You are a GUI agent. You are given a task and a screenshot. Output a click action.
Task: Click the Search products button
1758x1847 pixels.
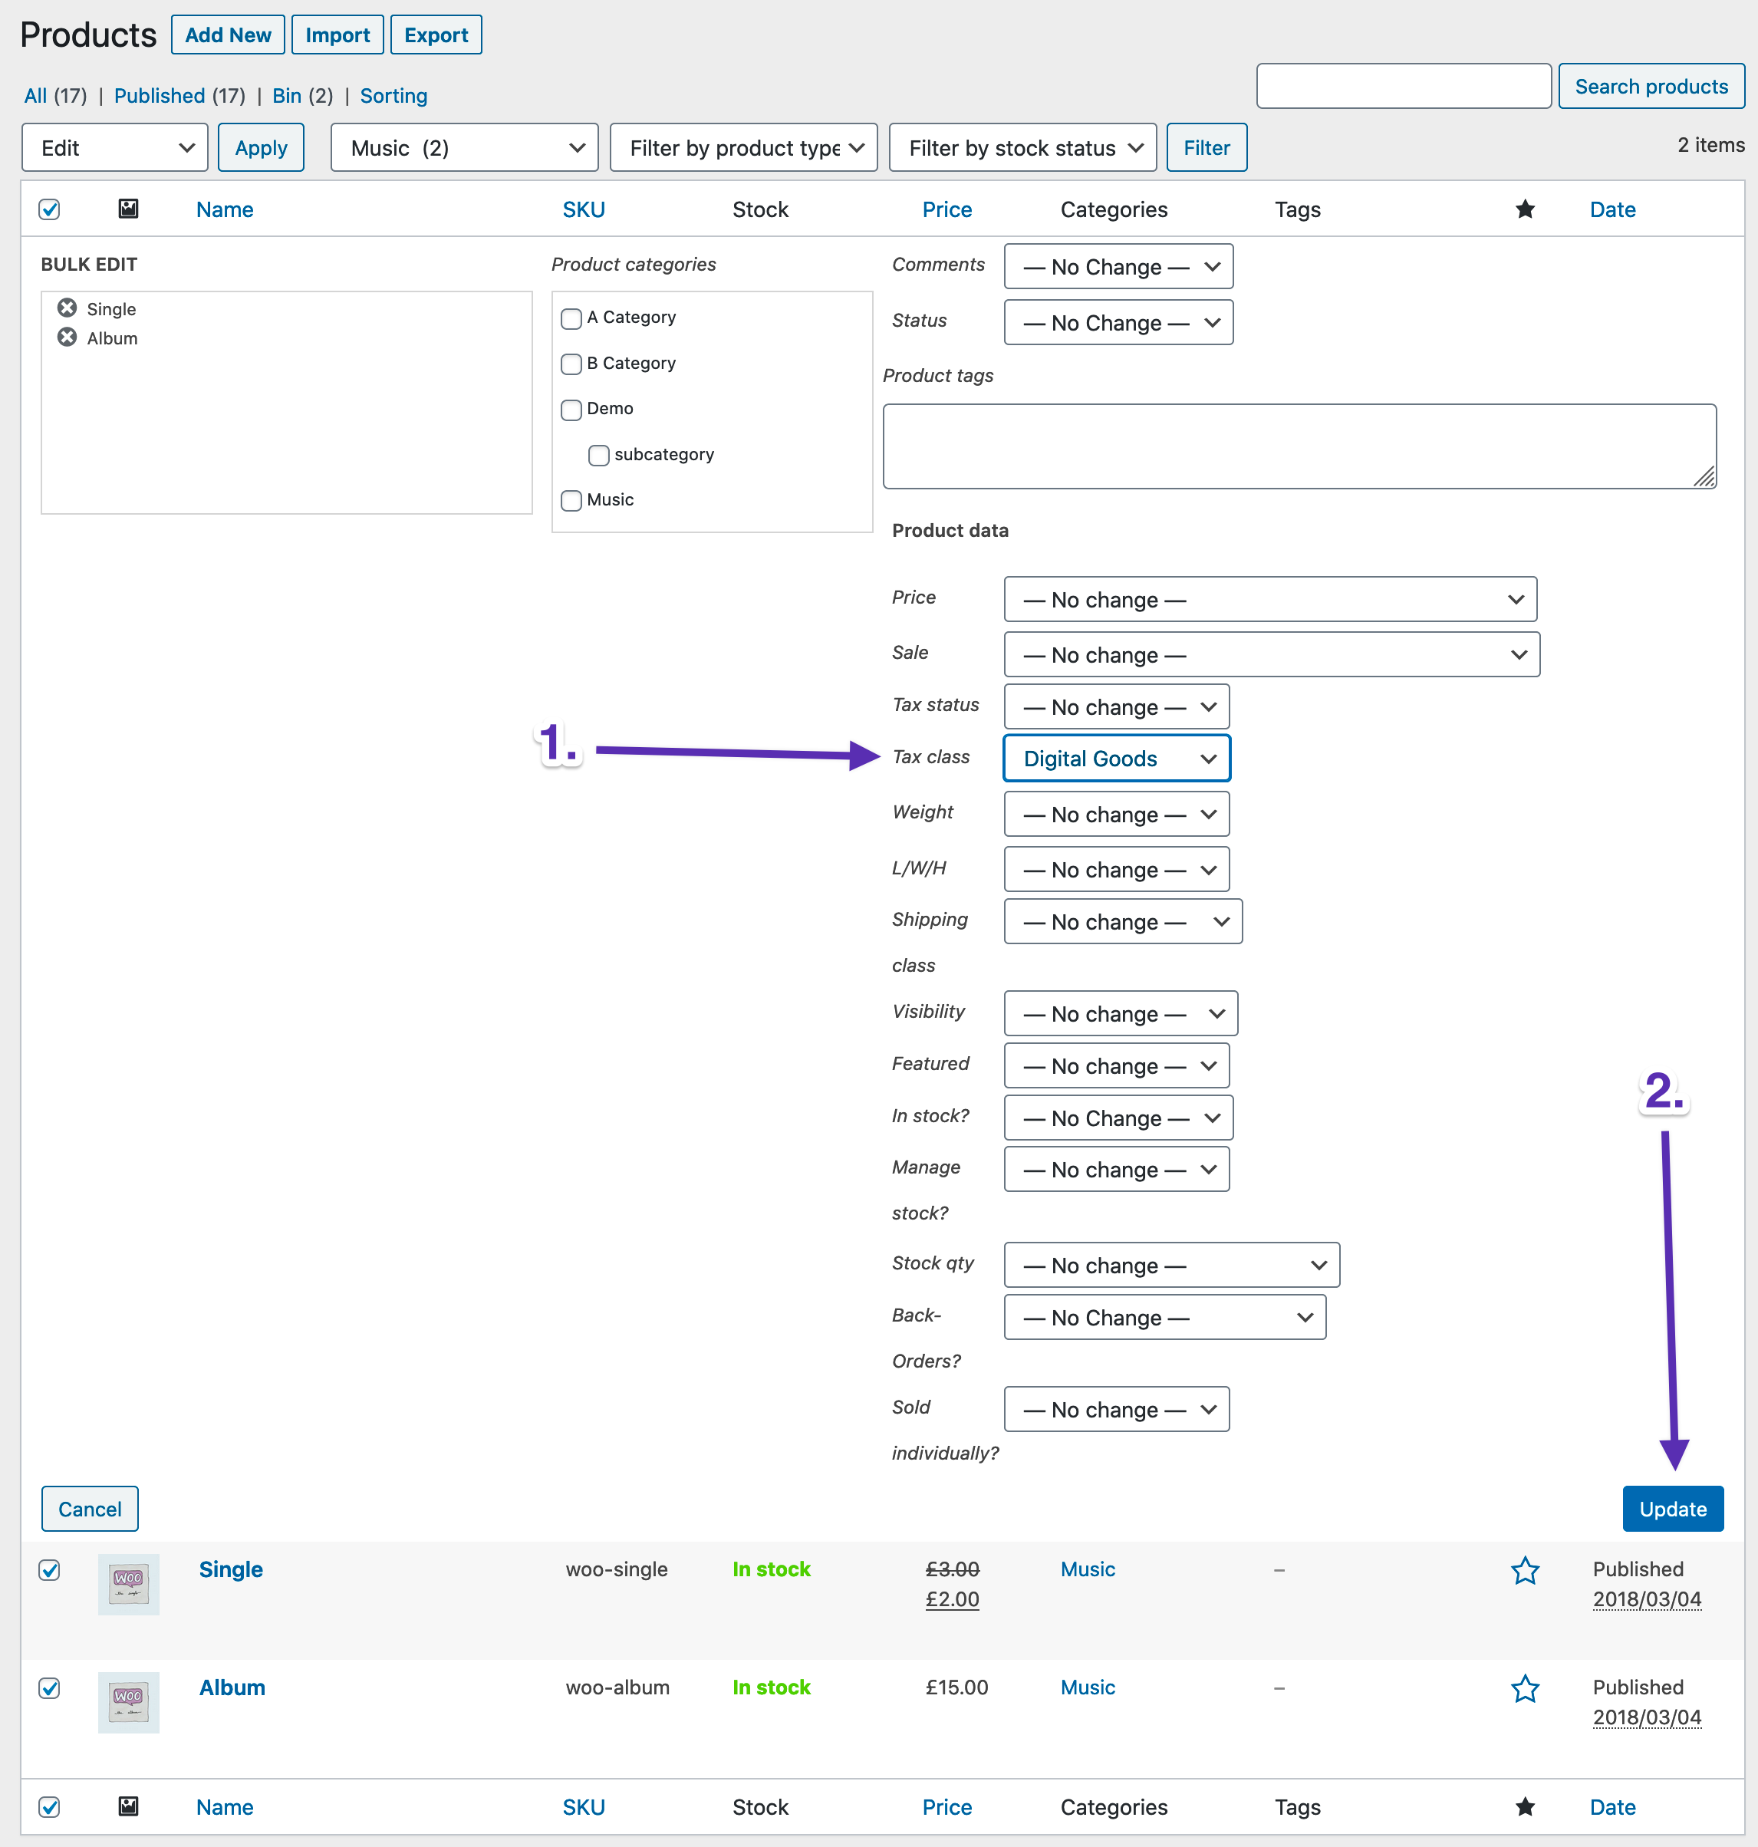[x=1651, y=86]
